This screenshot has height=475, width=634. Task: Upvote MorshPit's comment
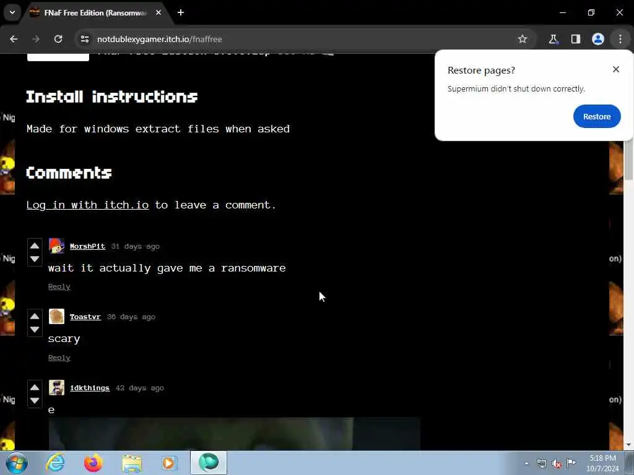35,246
